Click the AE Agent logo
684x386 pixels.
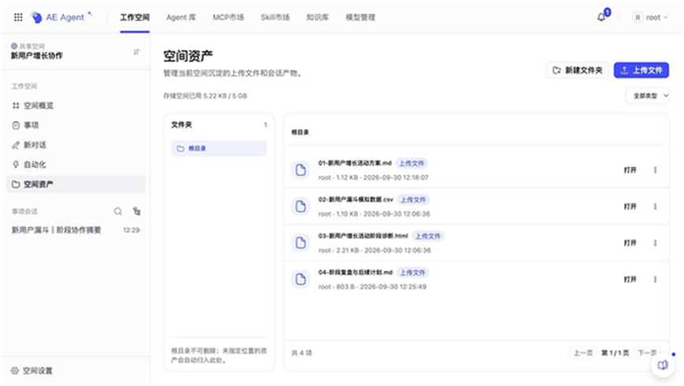61,17
